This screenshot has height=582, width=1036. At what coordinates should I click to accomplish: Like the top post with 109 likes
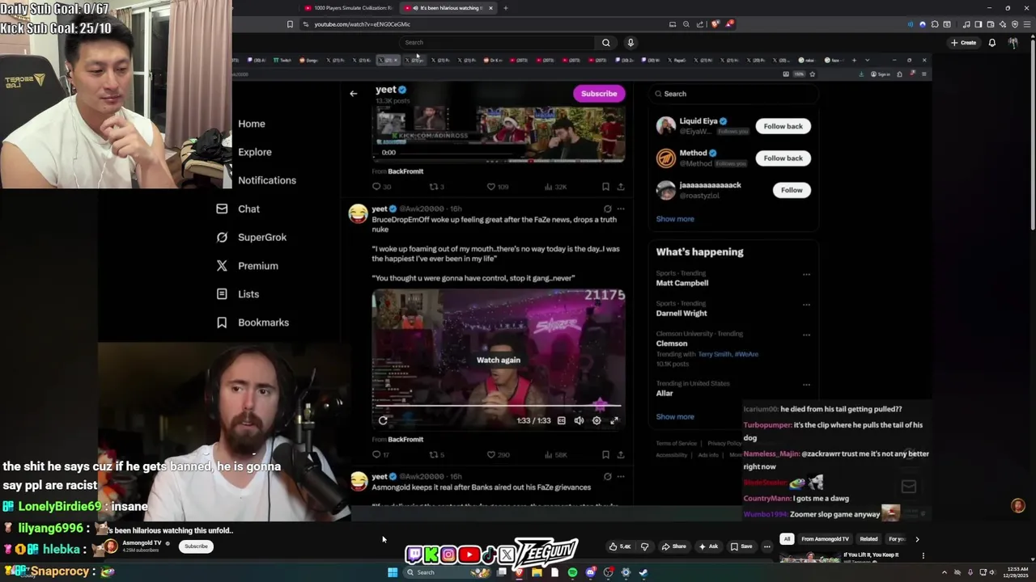[x=498, y=187]
